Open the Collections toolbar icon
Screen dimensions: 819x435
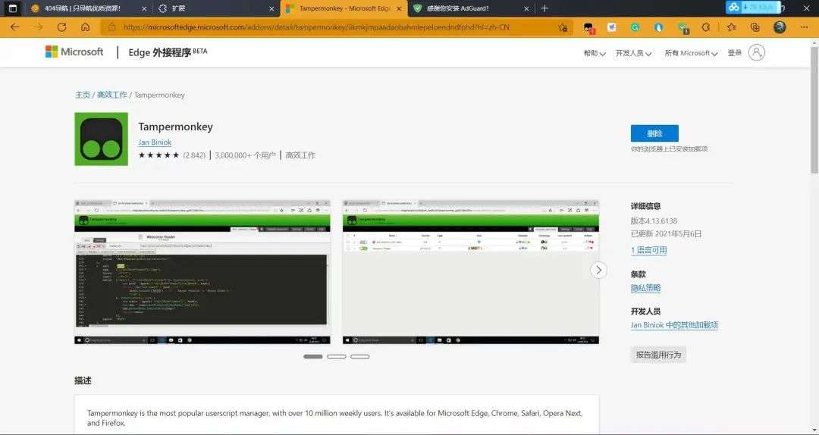click(x=755, y=27)
